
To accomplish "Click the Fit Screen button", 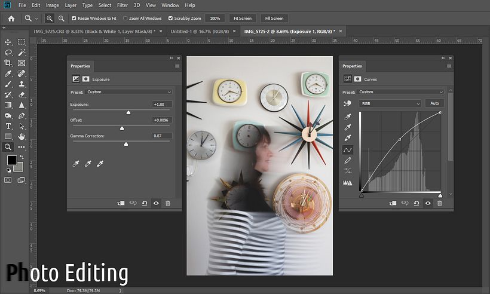I will [243, 19].
